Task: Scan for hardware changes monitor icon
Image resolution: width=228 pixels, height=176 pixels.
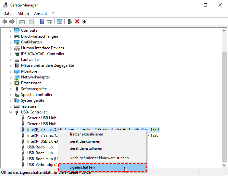Action: click(x=60, y=22)
